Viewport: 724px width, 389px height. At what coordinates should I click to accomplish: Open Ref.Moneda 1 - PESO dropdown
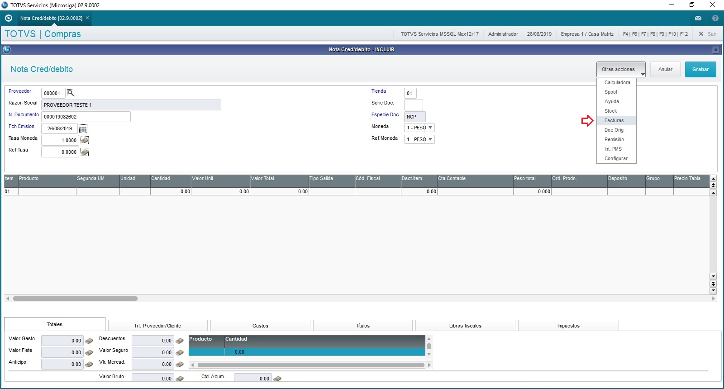tap(419, 139)
